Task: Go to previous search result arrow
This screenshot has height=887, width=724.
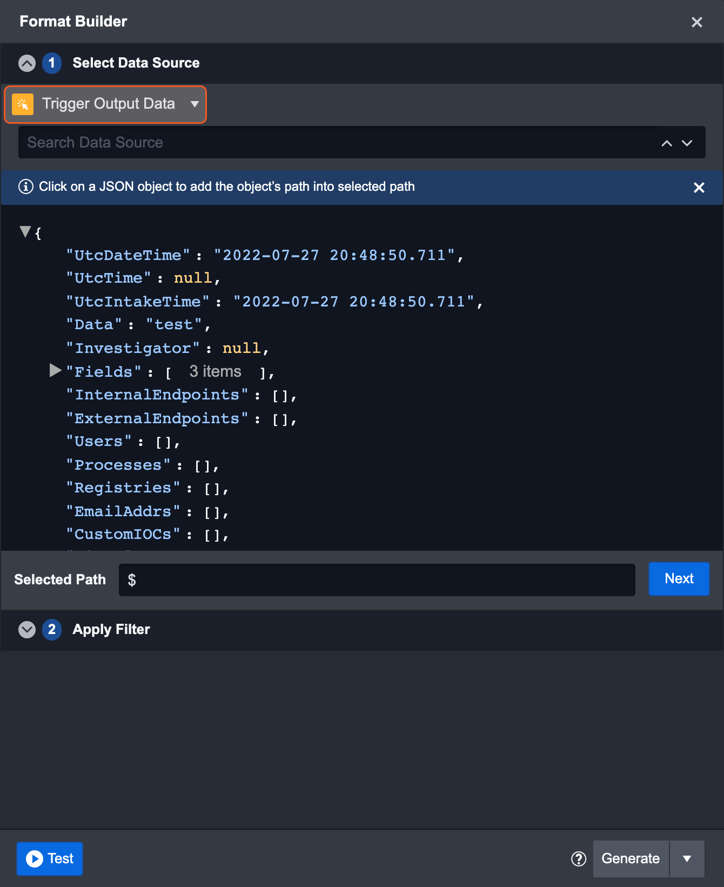Action: click(667, 143)
